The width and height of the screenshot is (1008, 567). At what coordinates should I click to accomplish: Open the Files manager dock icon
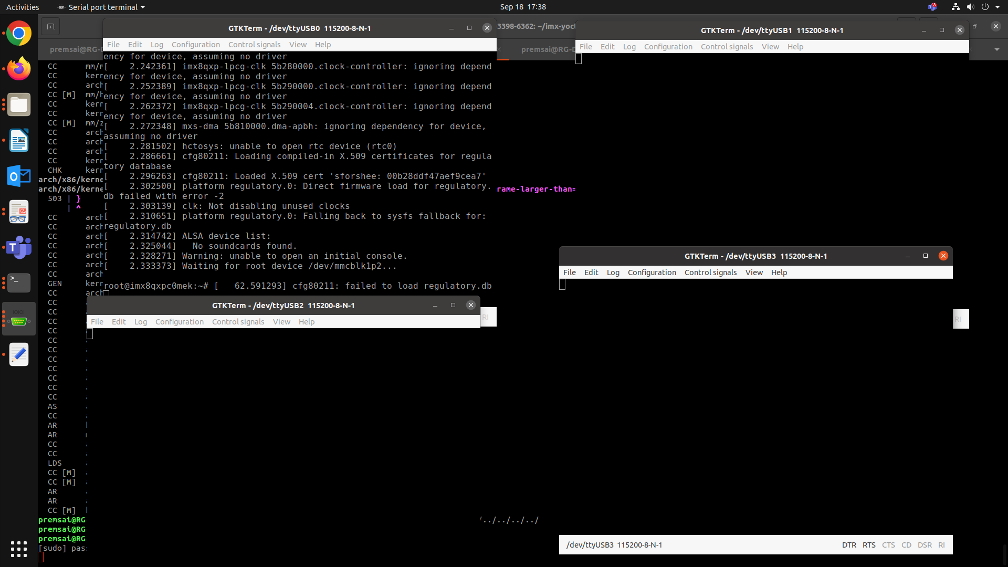point(19,105)
